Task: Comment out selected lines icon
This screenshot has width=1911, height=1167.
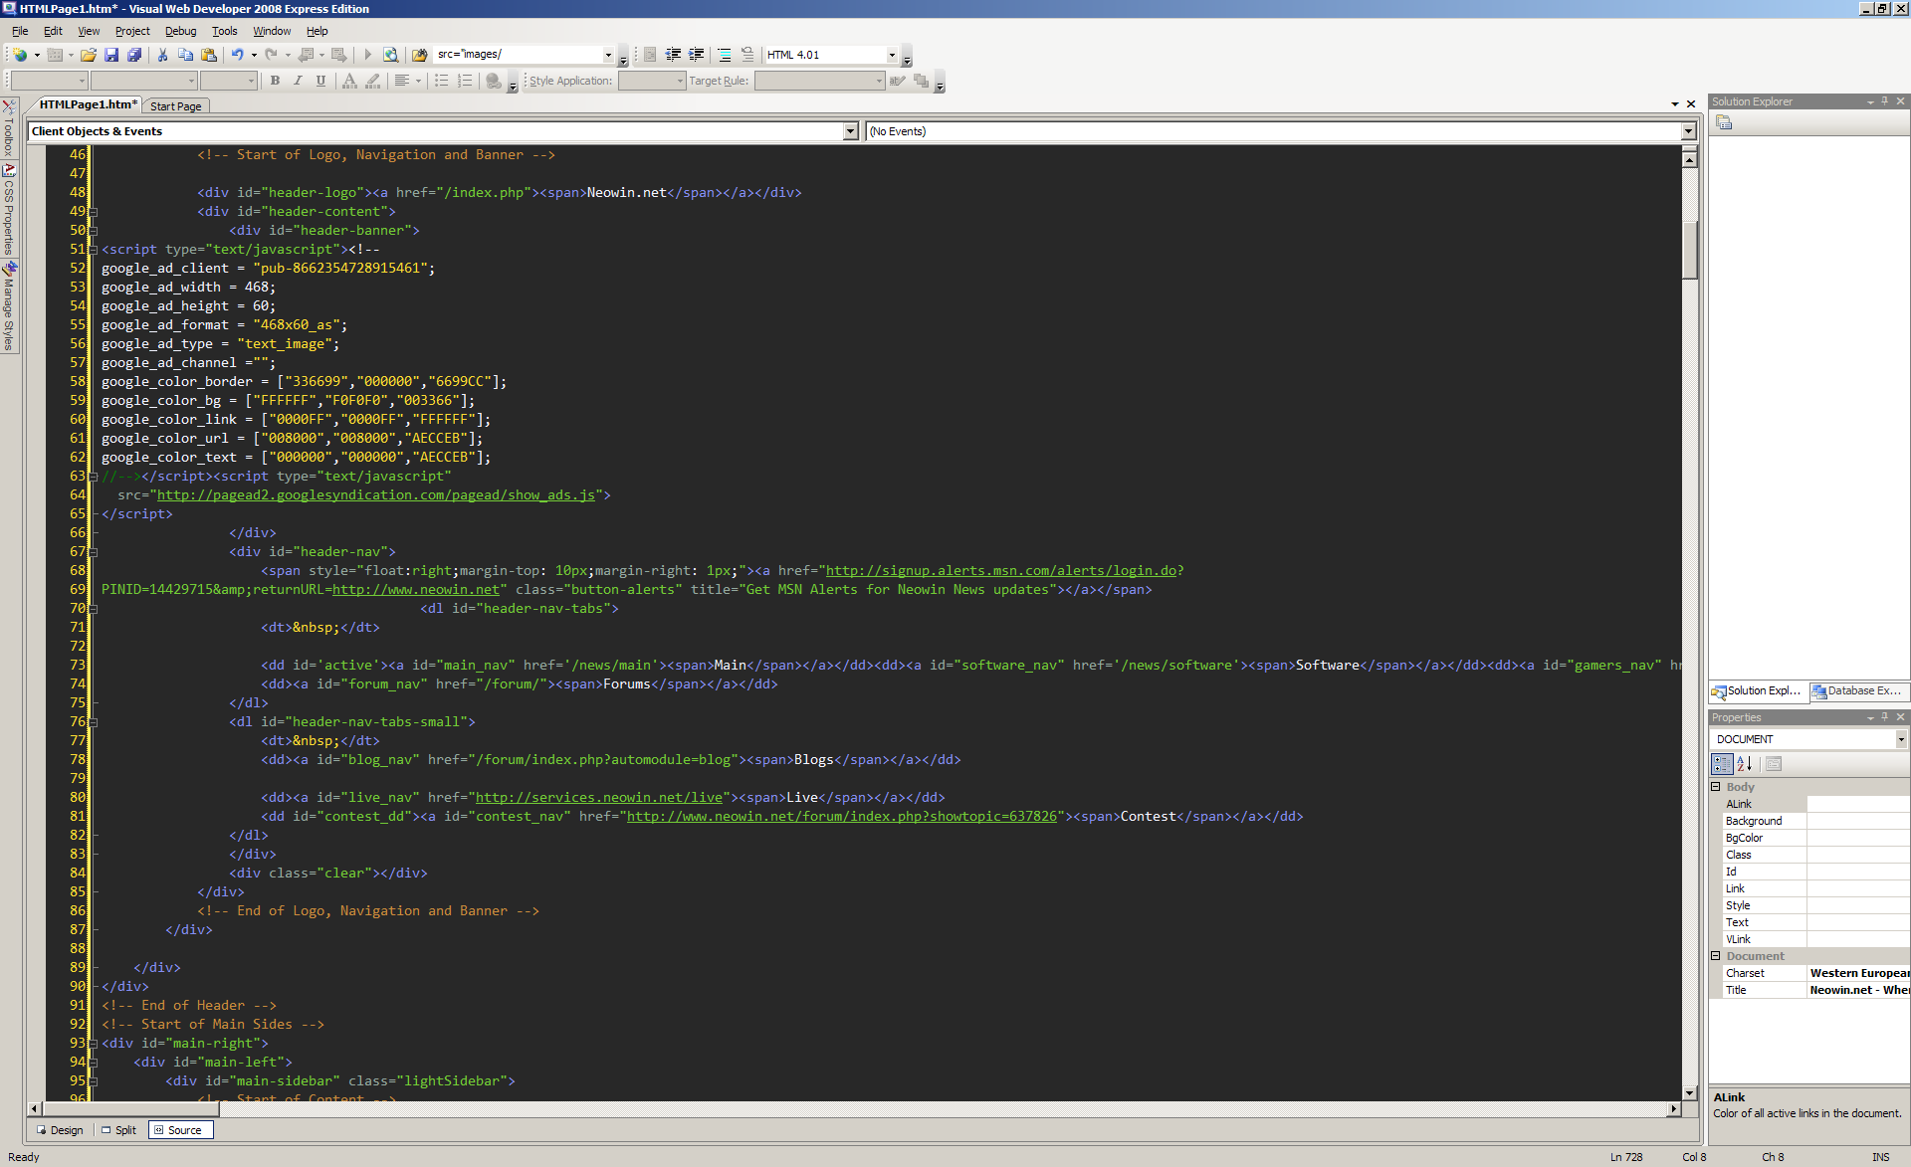Action: (725, 55)
